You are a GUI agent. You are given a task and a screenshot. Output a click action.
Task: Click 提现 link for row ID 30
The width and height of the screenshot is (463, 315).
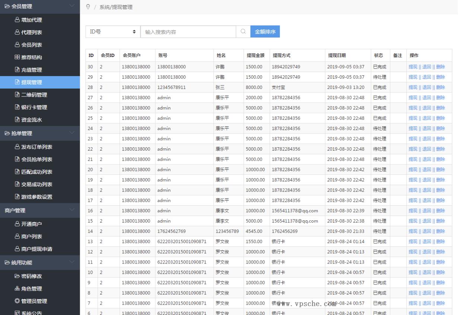pyautogui.click(x=413, y=67)
